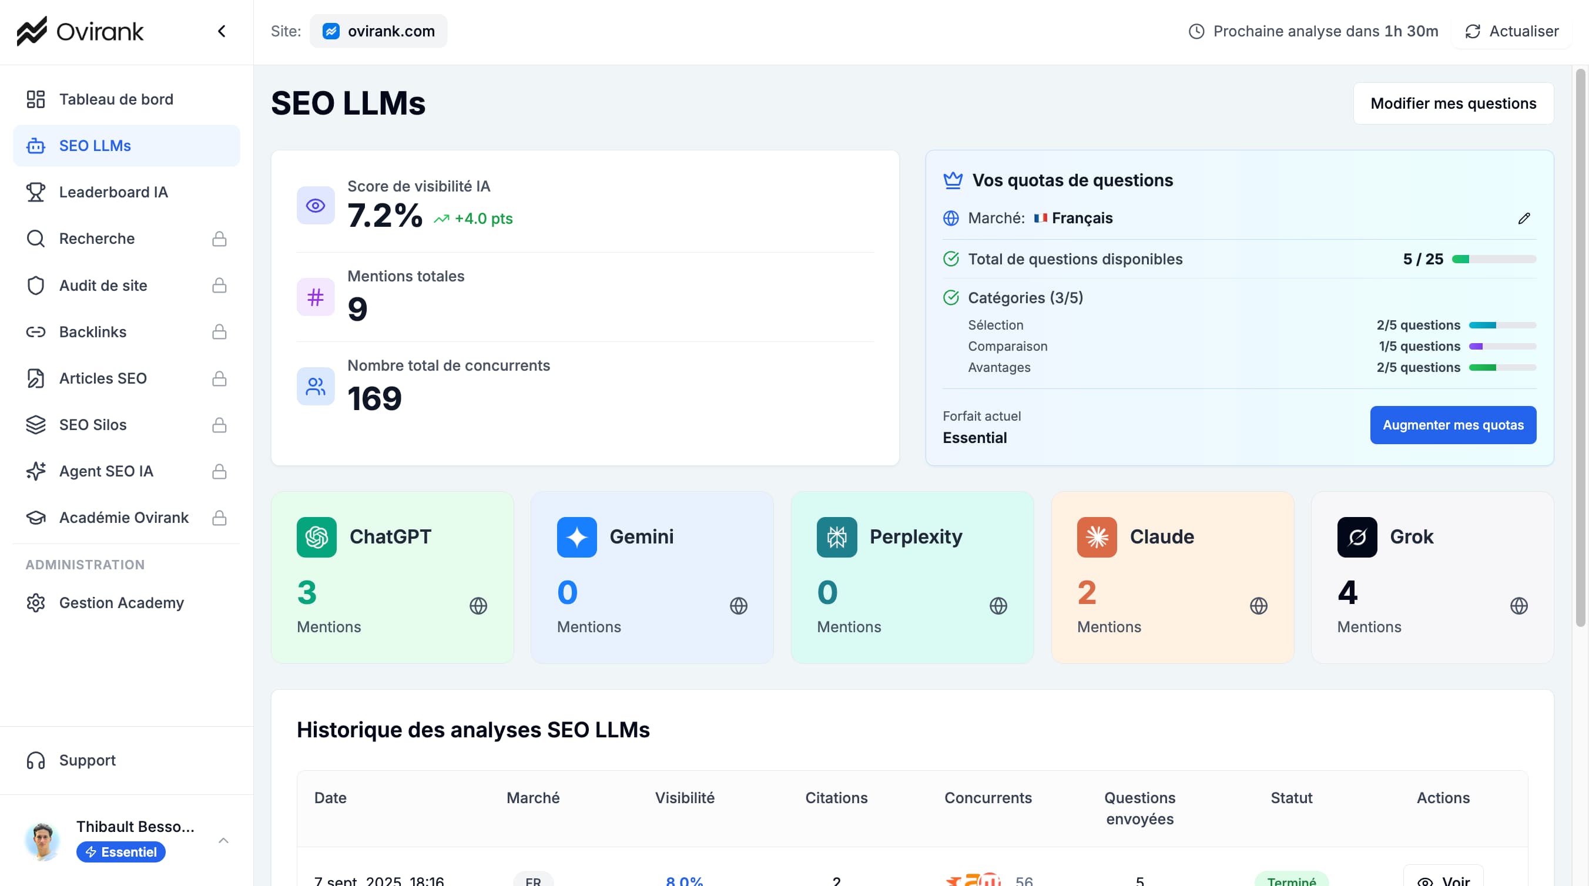The image size is (1589, 886).
Task: Click the eye icon beside visibility score
Action: (x=315, y=205)
